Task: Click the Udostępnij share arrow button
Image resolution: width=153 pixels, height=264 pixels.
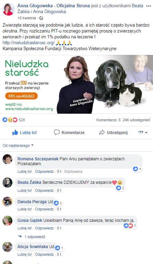Action: point(113,132)
